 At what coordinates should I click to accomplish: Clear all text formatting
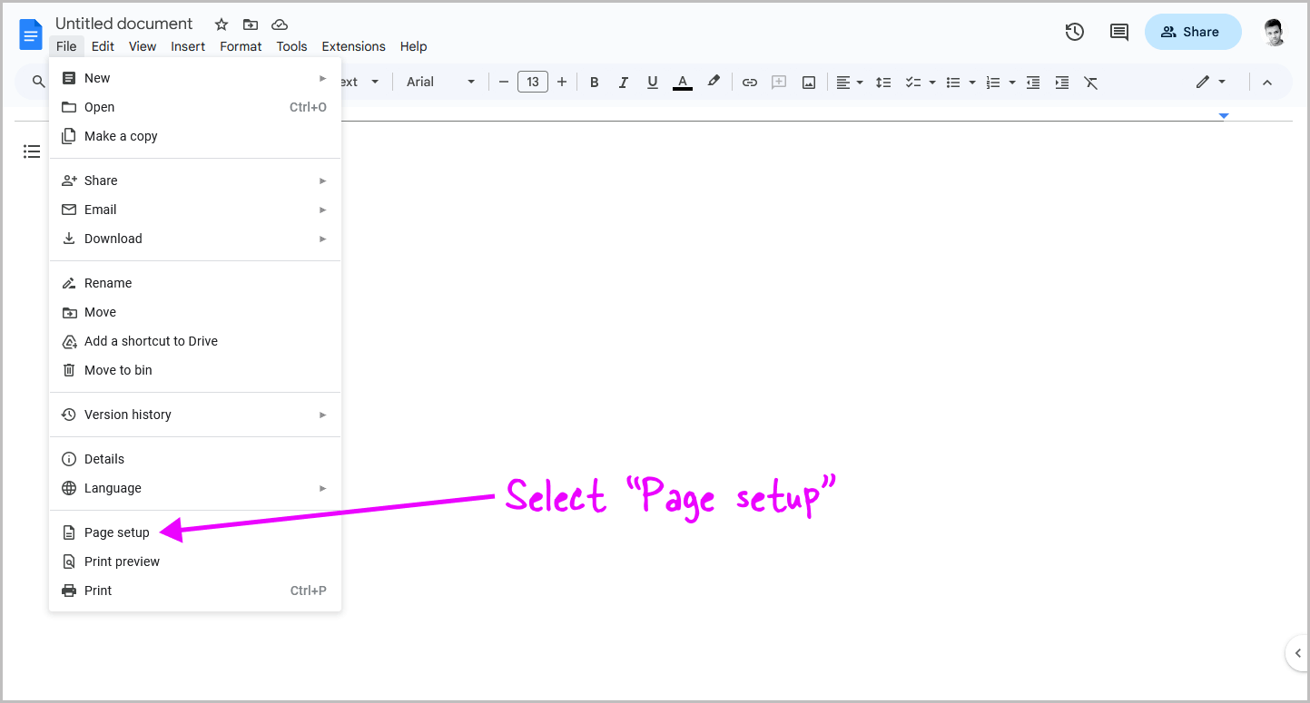point(1090,82)
